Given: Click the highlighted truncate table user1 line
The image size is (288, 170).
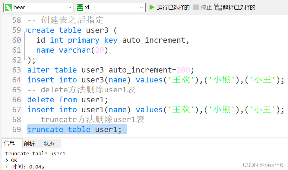Looking at the screenshot, I should pyautogui.click(x=77, y=129).
